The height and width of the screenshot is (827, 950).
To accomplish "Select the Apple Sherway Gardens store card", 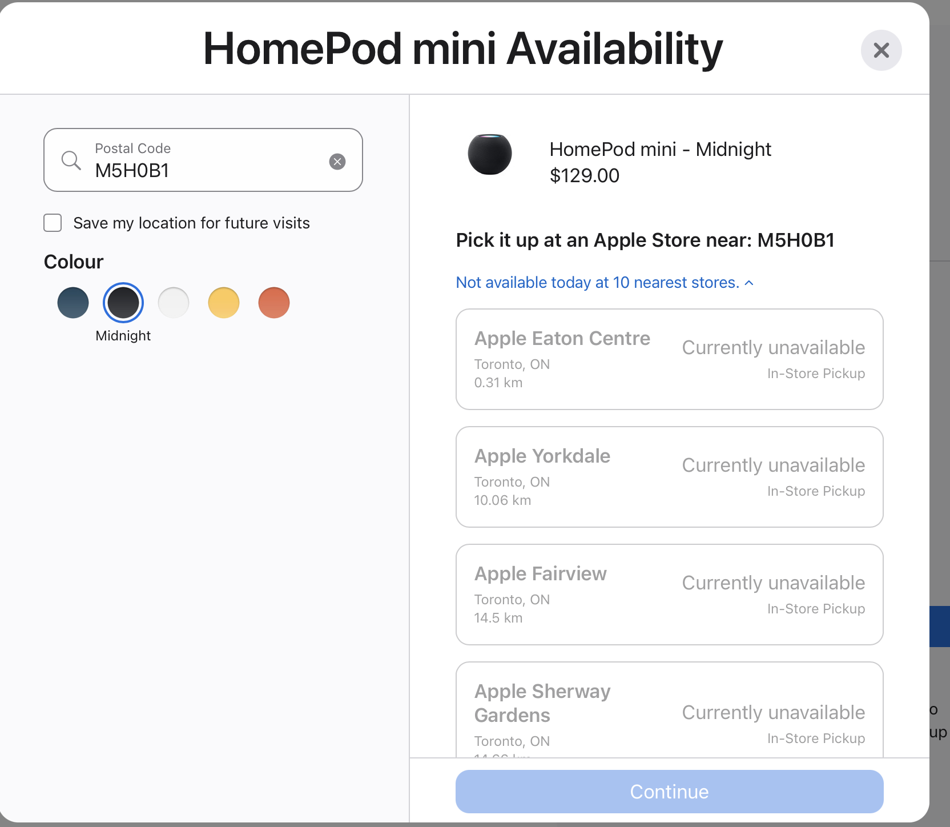I will tap(670, 710).
